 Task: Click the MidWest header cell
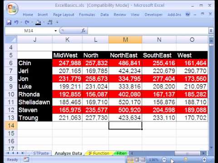[x=67, y=55]
